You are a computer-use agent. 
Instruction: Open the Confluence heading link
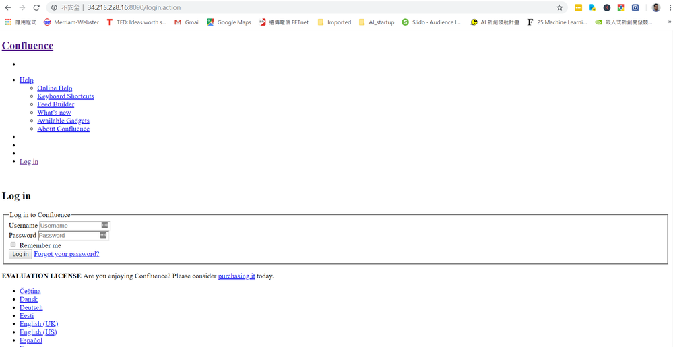28,46
